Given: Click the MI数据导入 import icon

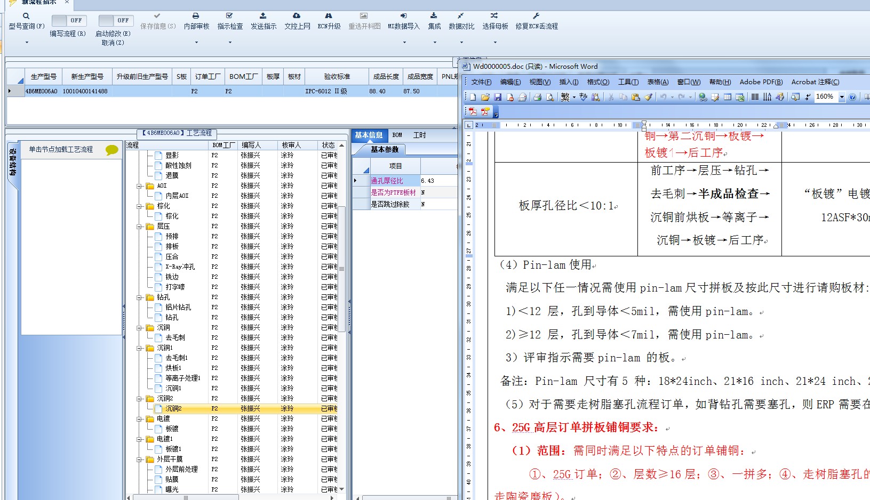Looking at the screenshot, I should pyautogui.click(x=403, y=16).
